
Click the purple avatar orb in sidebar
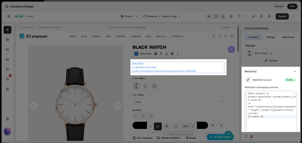pos(7,131)
